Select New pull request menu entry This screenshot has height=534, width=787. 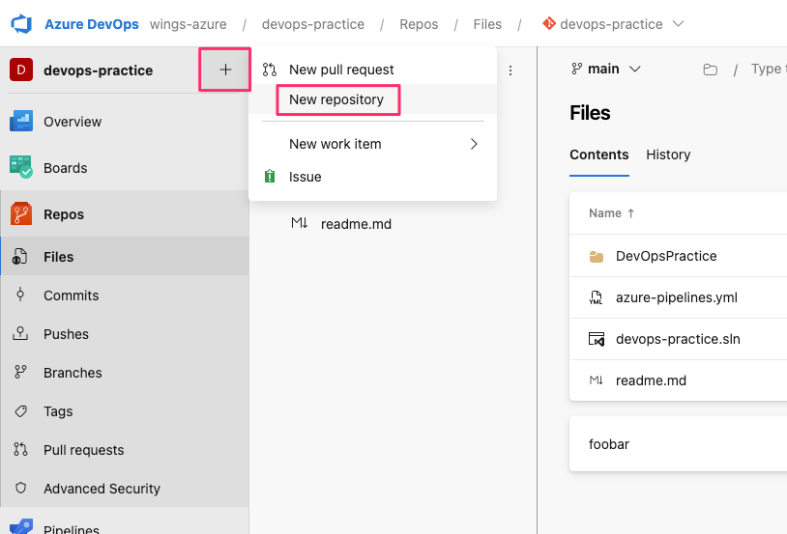(x=341, y=70)
